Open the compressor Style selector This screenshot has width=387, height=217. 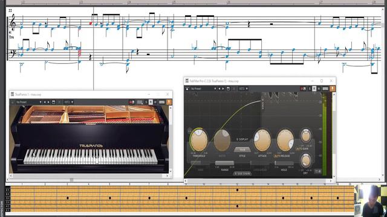pyautogui.click(x=242, y=149)
